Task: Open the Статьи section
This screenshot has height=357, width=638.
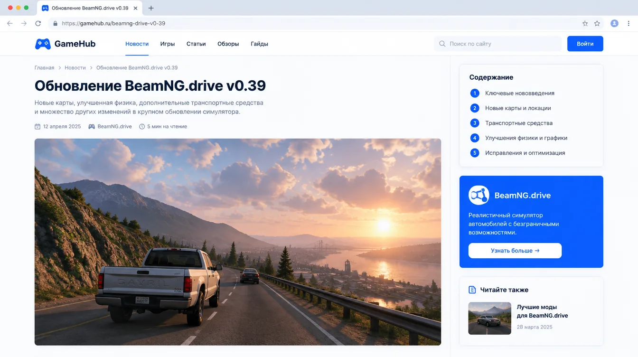Action: tap(196, 44)
